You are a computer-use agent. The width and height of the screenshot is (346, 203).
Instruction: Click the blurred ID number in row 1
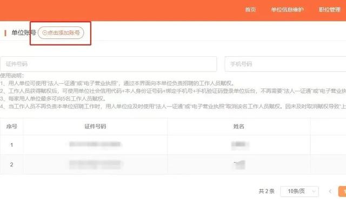(x=95, y=144)
